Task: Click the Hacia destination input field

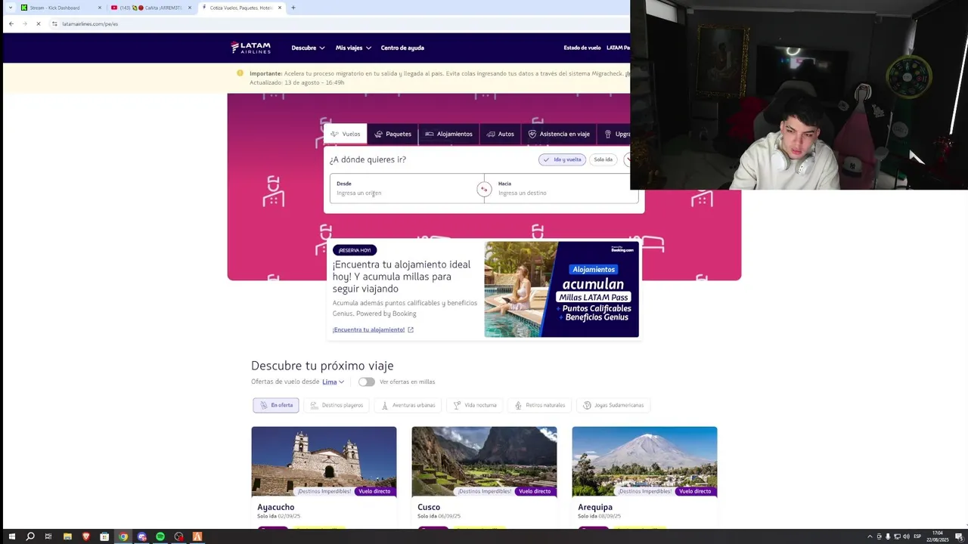Action: pos(561,188)
